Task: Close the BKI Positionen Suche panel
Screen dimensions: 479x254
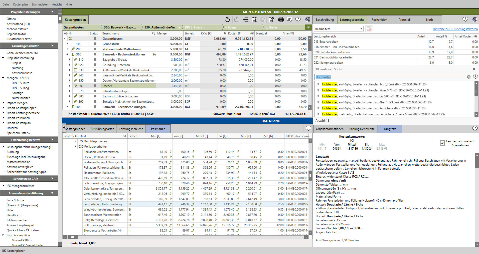Action: tap(474, 69)
